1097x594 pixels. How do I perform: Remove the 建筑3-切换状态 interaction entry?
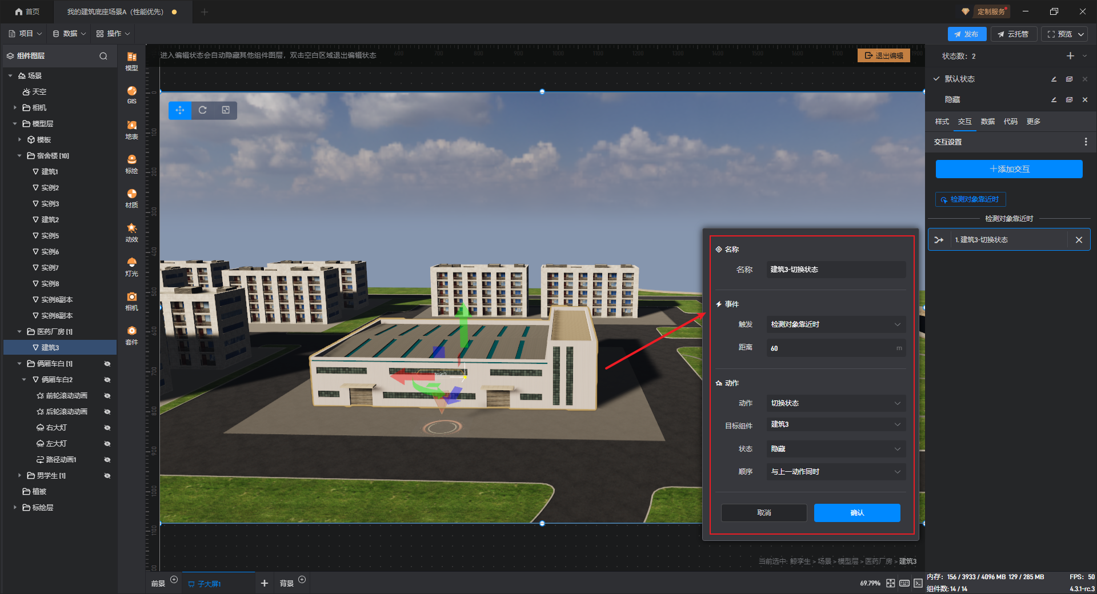click(x=1079, y=240)
